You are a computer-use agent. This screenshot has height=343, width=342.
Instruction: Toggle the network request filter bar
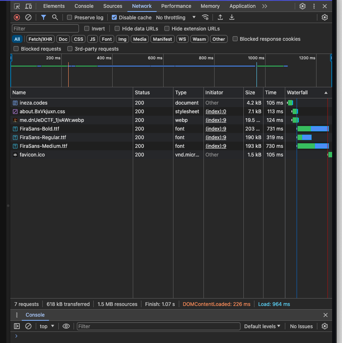[x=44, y=17]
